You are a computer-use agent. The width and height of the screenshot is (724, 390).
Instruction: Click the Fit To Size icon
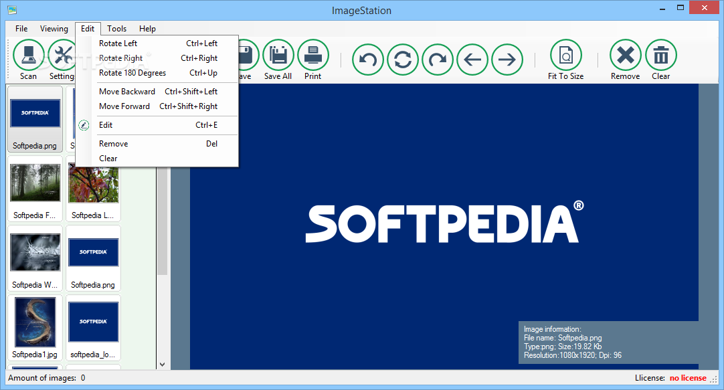(565, 56)
